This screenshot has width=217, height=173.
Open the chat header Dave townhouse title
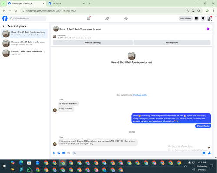point(80,29)
